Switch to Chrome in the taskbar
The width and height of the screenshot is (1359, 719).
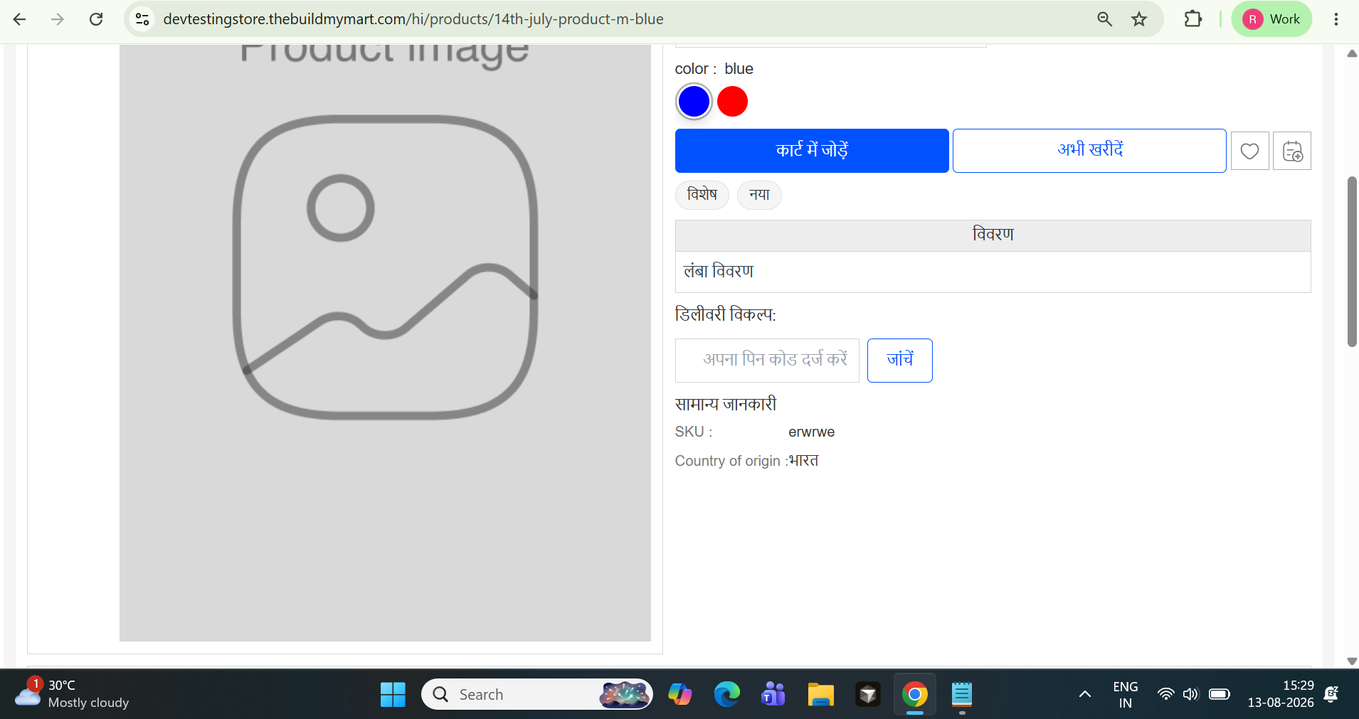click(x=915, y=694)
